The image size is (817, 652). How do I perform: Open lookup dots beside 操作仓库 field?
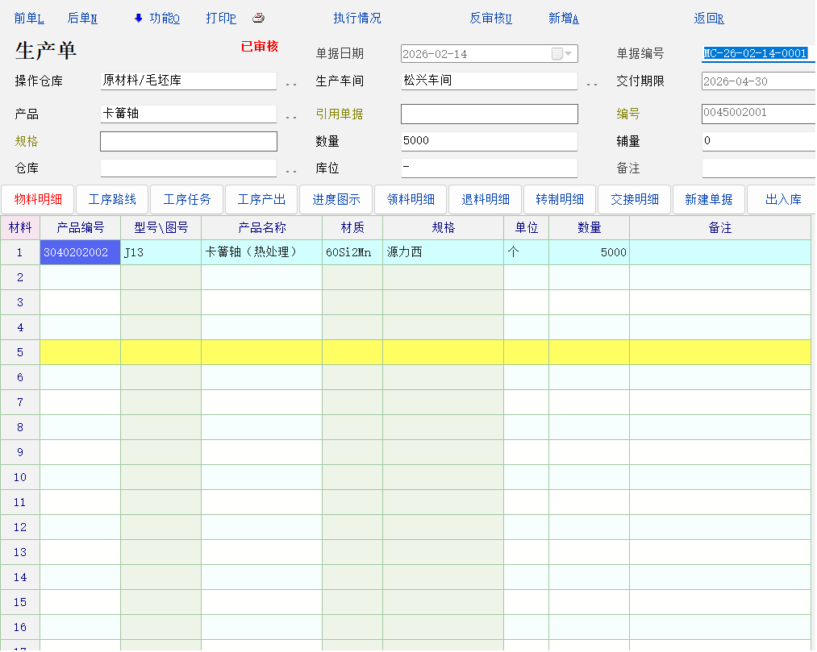click(x=291, y=84)
